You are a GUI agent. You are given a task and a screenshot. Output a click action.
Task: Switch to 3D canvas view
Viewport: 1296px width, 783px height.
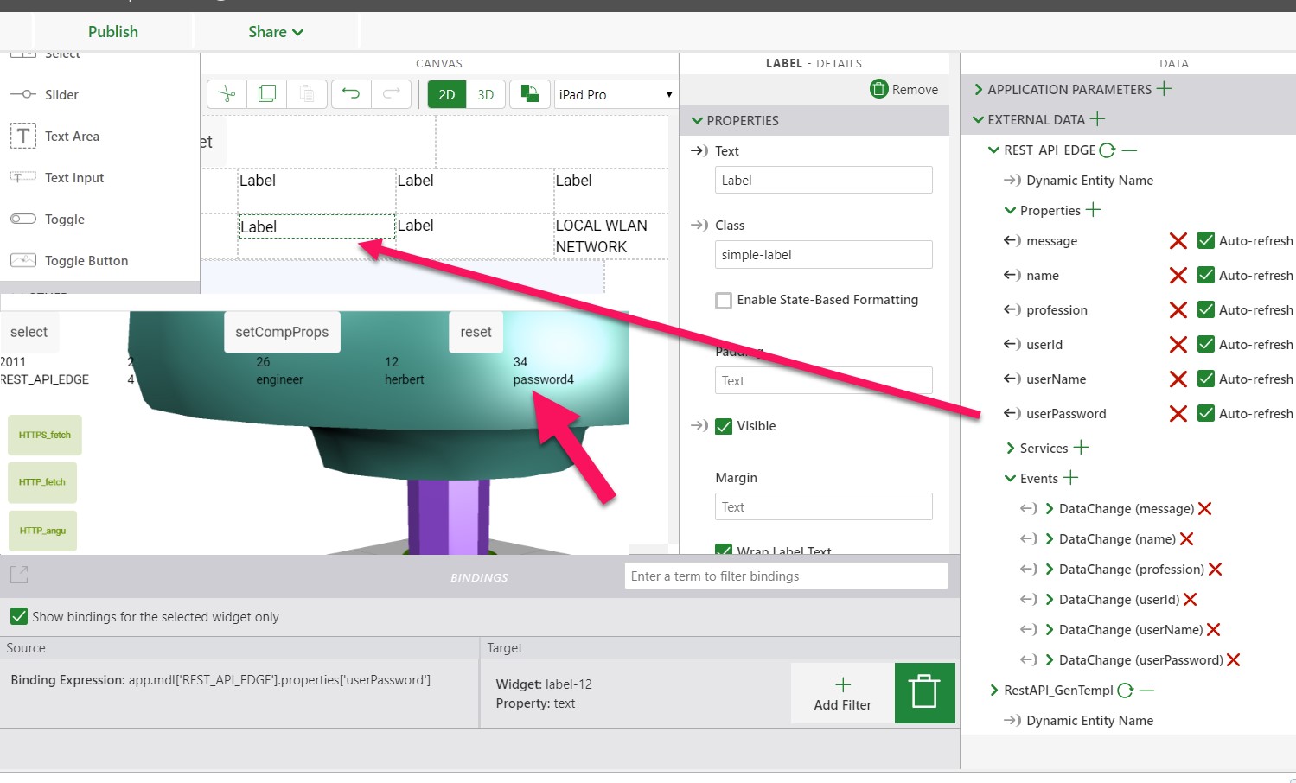485,93
